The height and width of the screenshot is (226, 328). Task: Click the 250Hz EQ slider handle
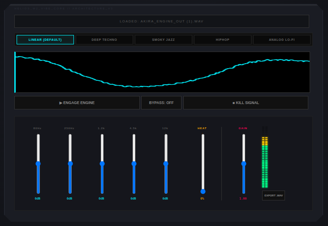pyautogui.click(x=70, y=164)
